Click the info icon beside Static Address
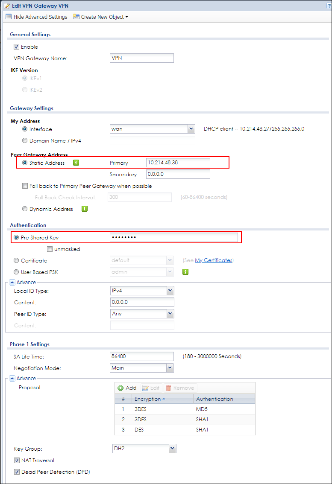 coord(76,163)
